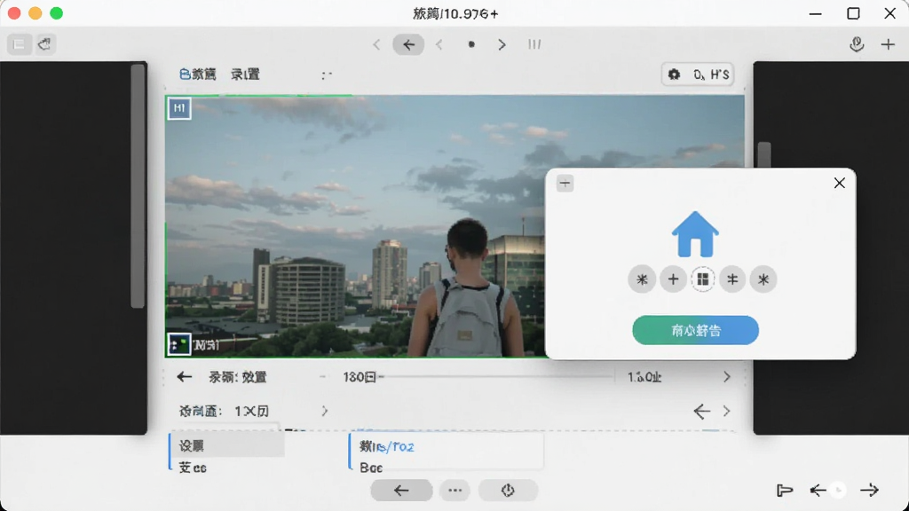This screenshot has height=511, width=909.
Task: Click the left arrow at bottom right
Action: click(x=818, y=491)
